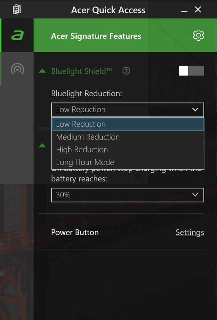Close the Acer Quick Access window
Image resolution: width=217 pixels, height=320 pixels.
pyautogui.click(x=198, y=9)
